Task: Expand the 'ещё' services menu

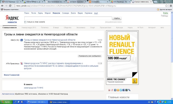Action: 96,13
